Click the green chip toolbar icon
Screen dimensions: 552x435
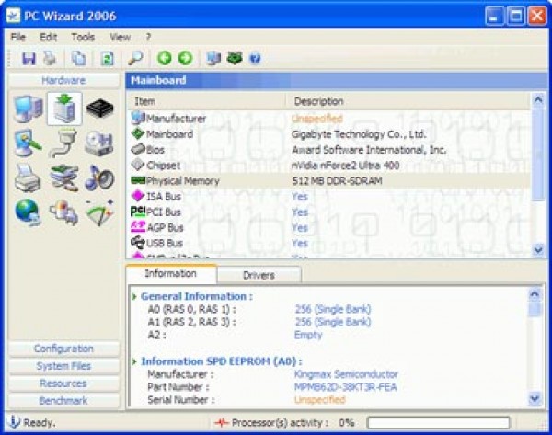(x=235, y=58)
